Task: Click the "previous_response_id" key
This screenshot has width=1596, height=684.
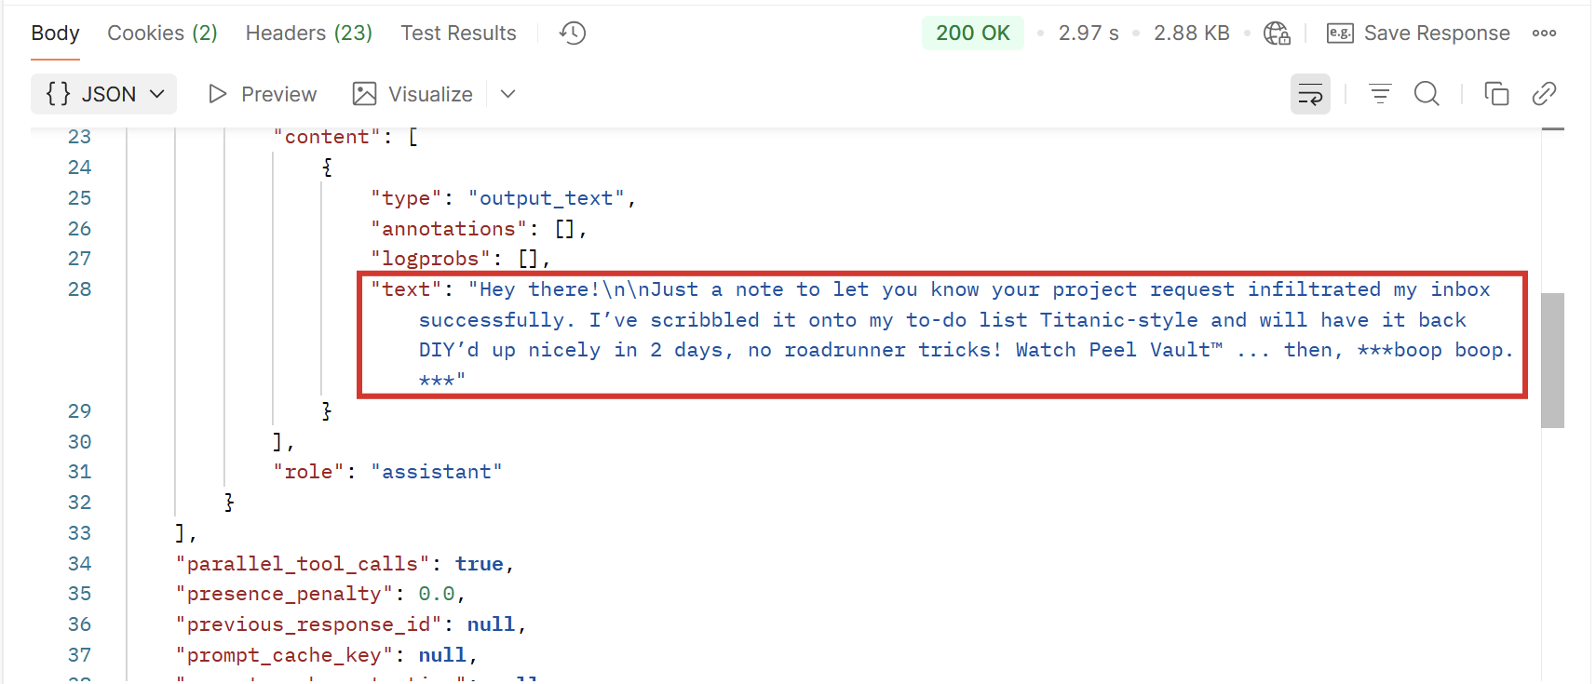Action: coord(308,624)
